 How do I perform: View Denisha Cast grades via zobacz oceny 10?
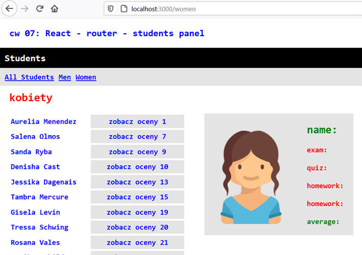[137, 167]
